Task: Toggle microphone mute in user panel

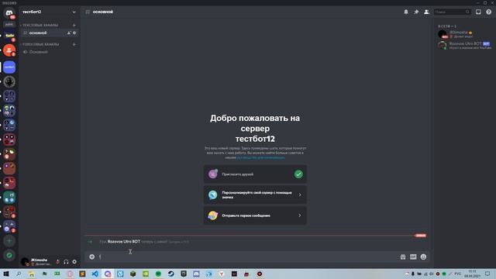Action: [57, 262]
